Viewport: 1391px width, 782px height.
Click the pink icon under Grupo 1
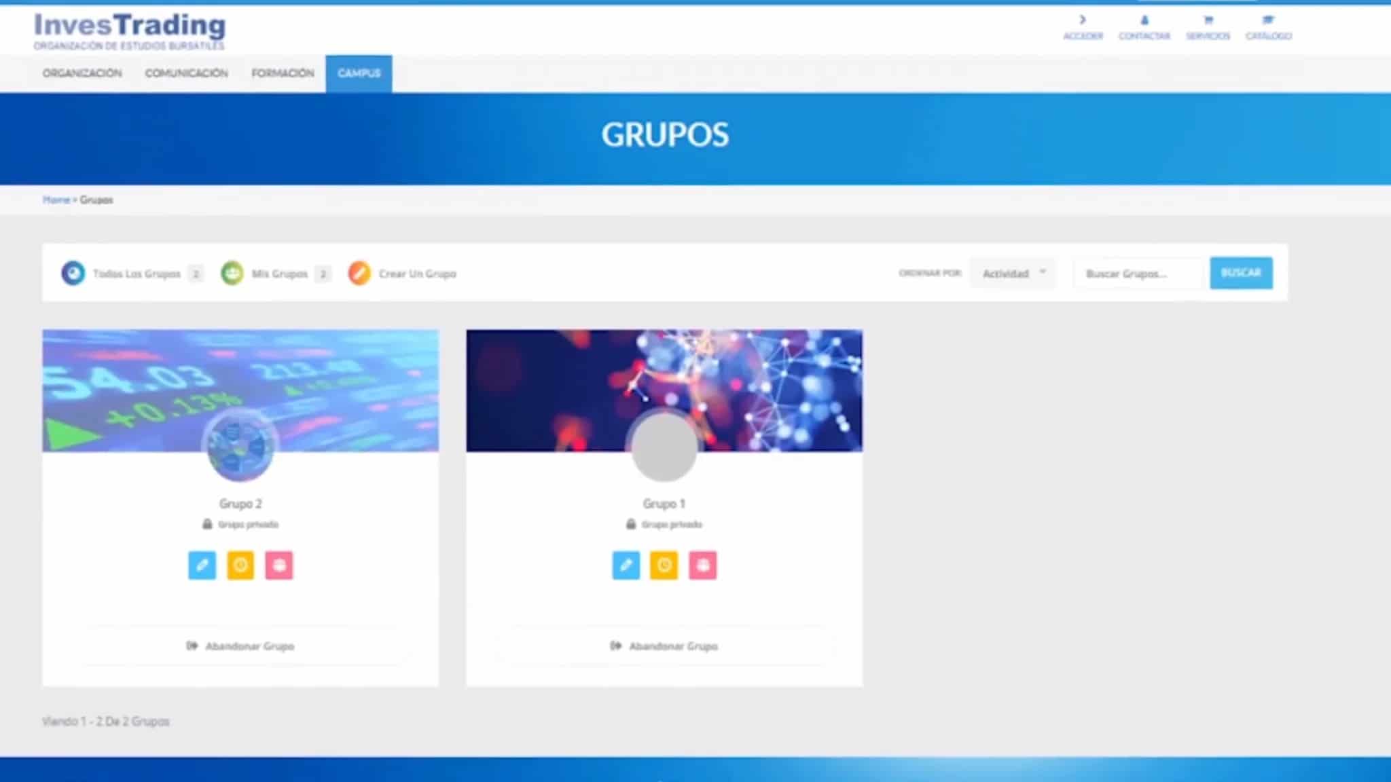click(x=703, y=565)
